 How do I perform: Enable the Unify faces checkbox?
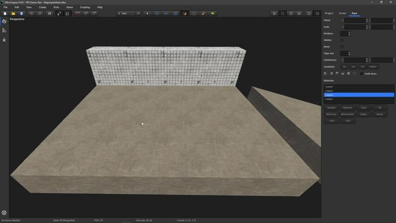pyautogui.click(x=362, y=73)
